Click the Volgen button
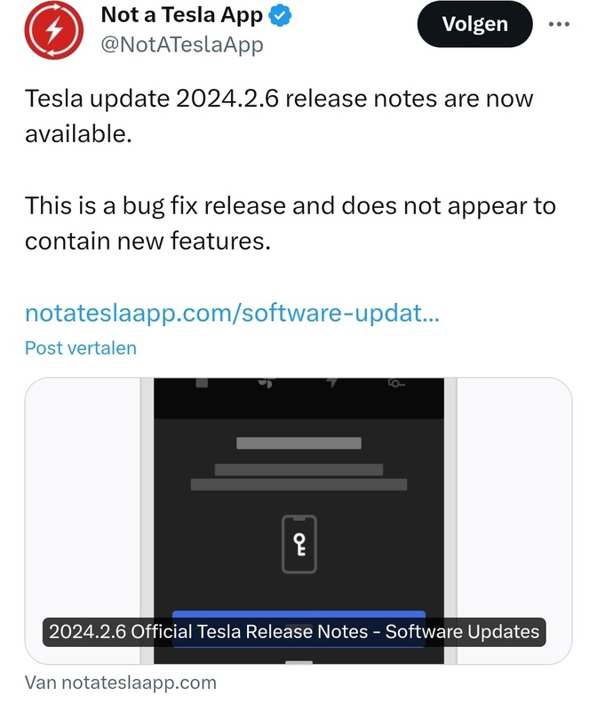597x711 pixels. tap(474, 24)
